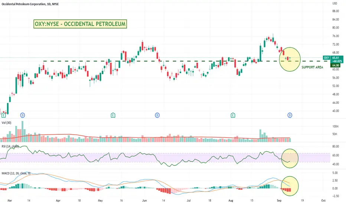Screen dimensions: 346x204
Task: Click the 88.00 price axis label
Action: (335, 11)
